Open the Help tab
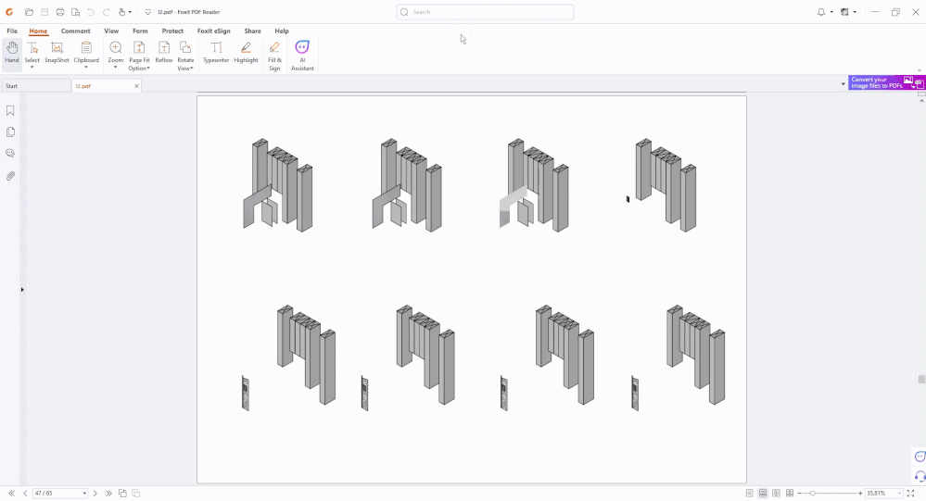This screenshot has height=501, width=926. pos(282,31)
